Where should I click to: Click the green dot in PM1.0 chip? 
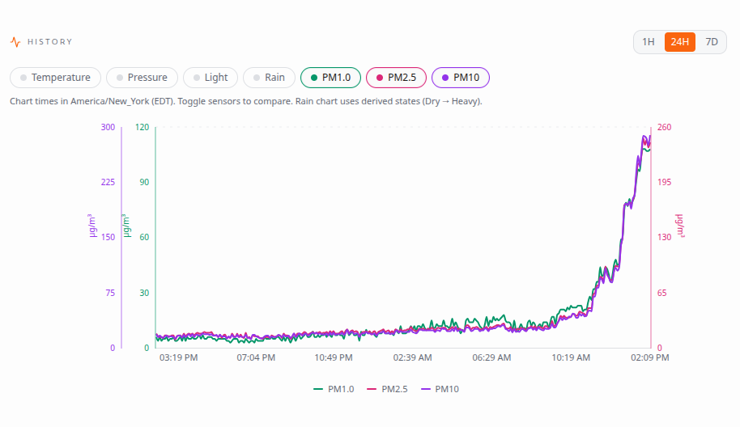[x=314, y=78]
